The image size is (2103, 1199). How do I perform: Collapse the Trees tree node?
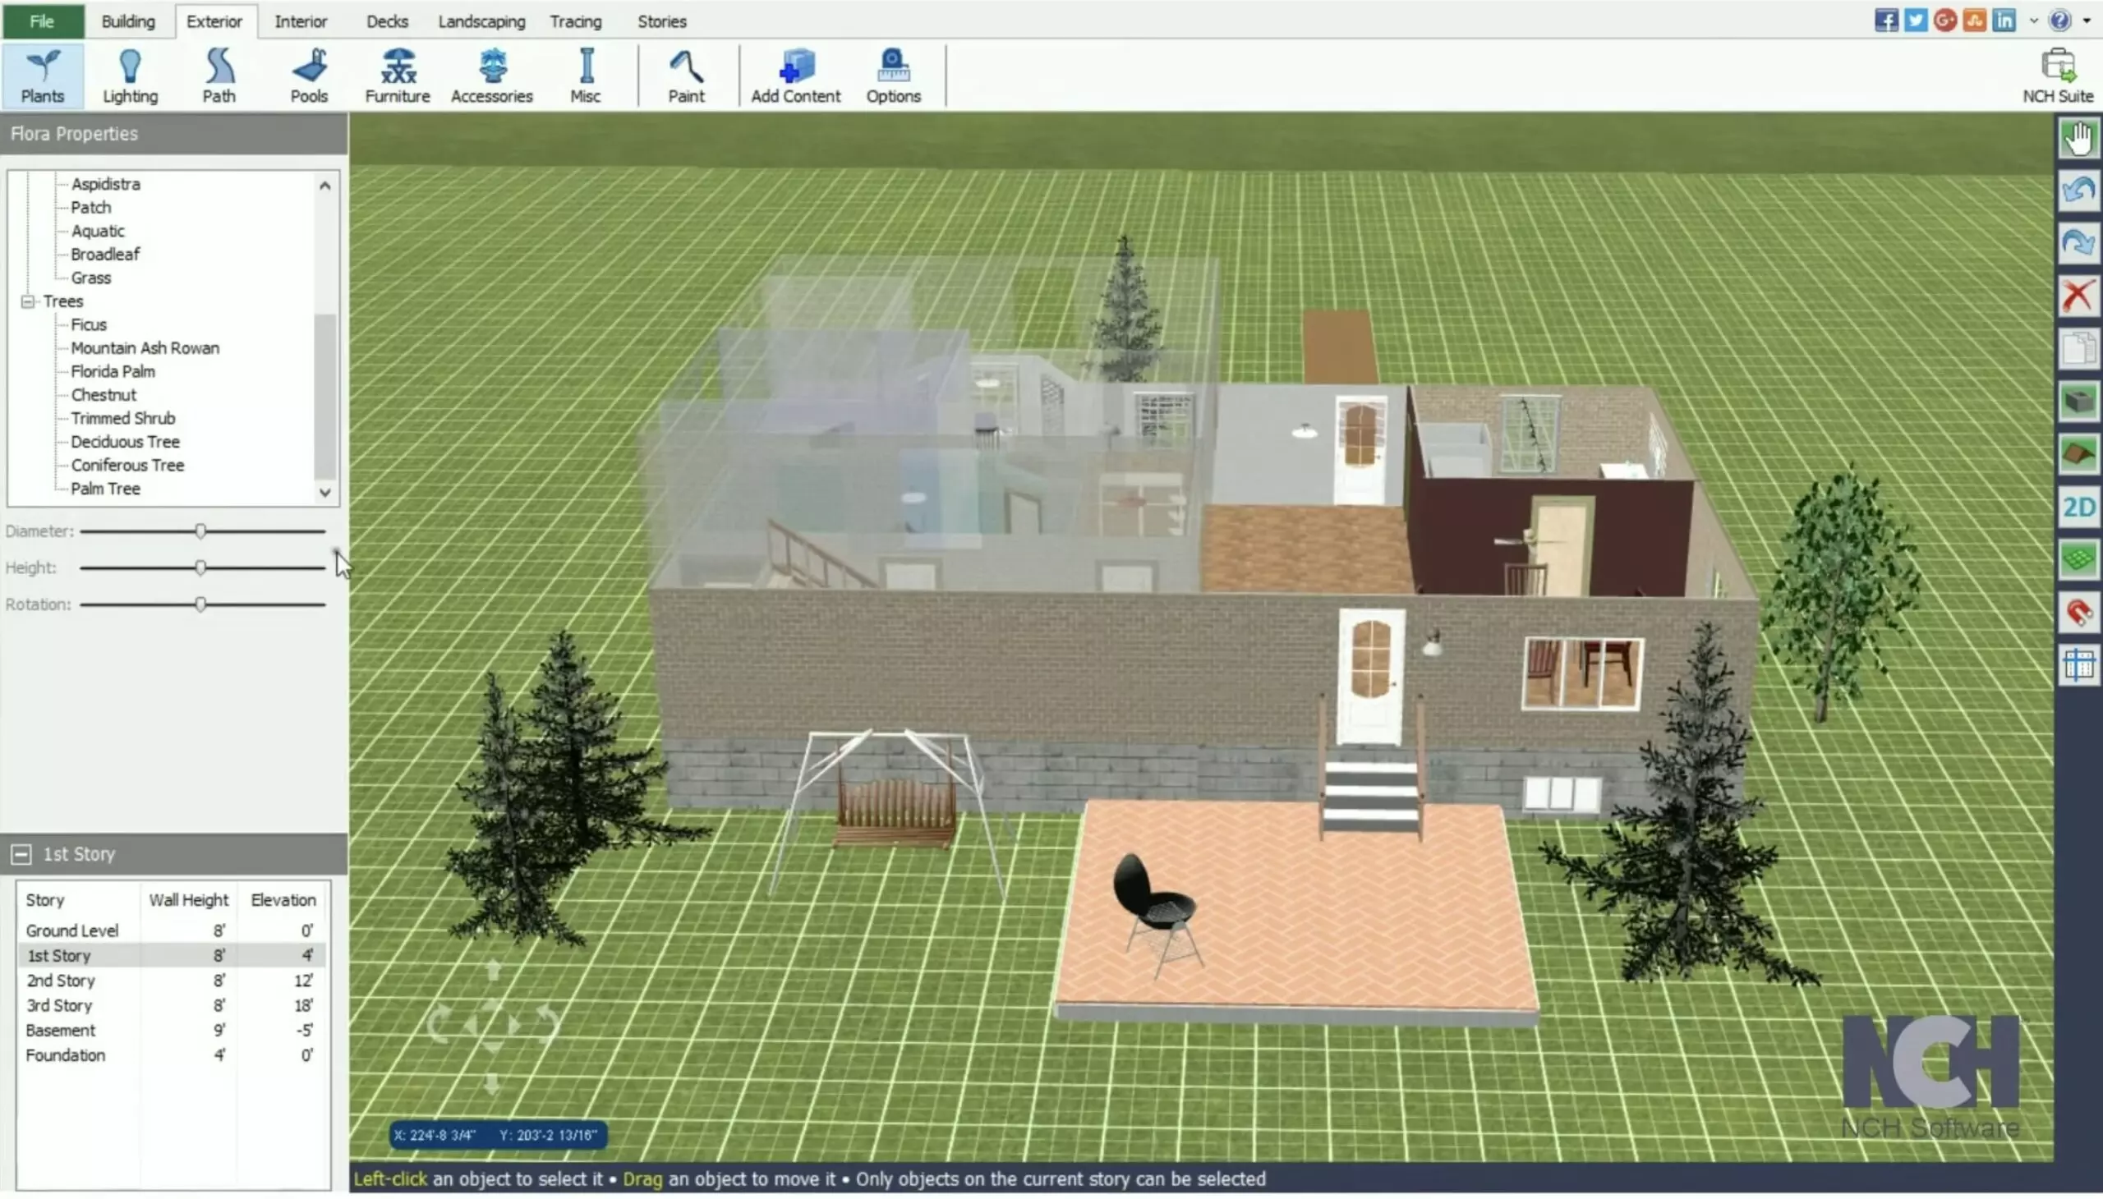pyautogui.click(x=28, y=301)
